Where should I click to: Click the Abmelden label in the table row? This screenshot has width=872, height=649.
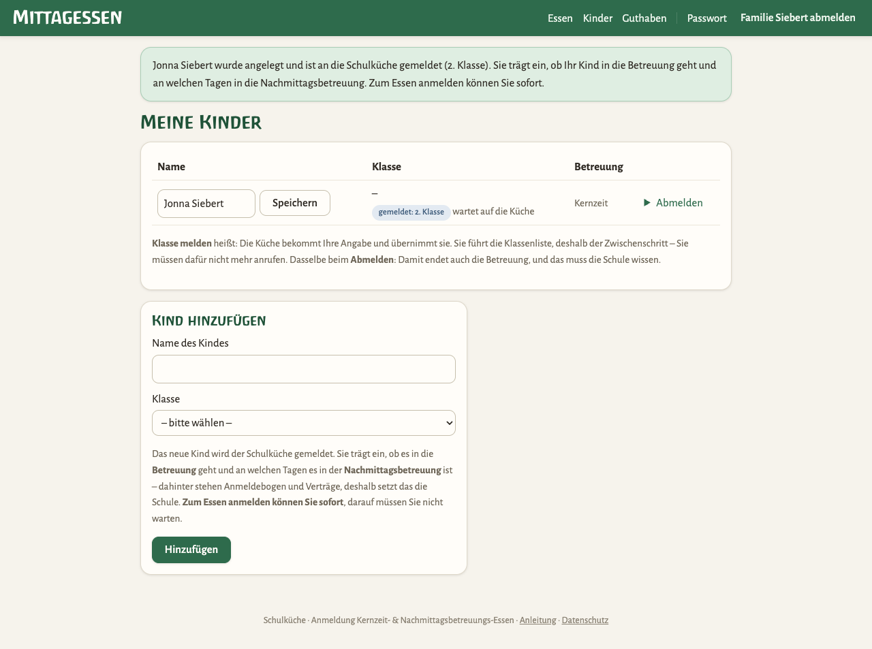coord(679,203)
